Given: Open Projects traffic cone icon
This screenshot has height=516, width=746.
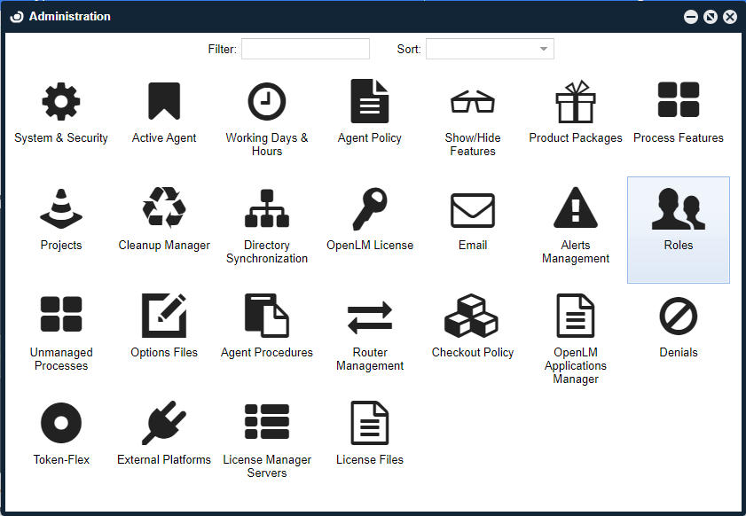Looking at the screenshot, I should click(61, 209).
